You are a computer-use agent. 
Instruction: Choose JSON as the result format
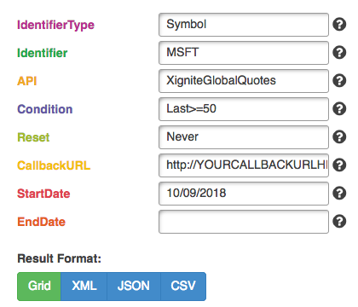pyautogui.click(x=134, y=287)
